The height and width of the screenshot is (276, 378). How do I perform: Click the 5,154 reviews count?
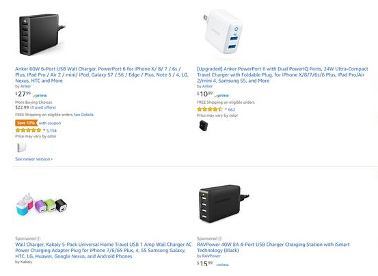click(51, 130)
